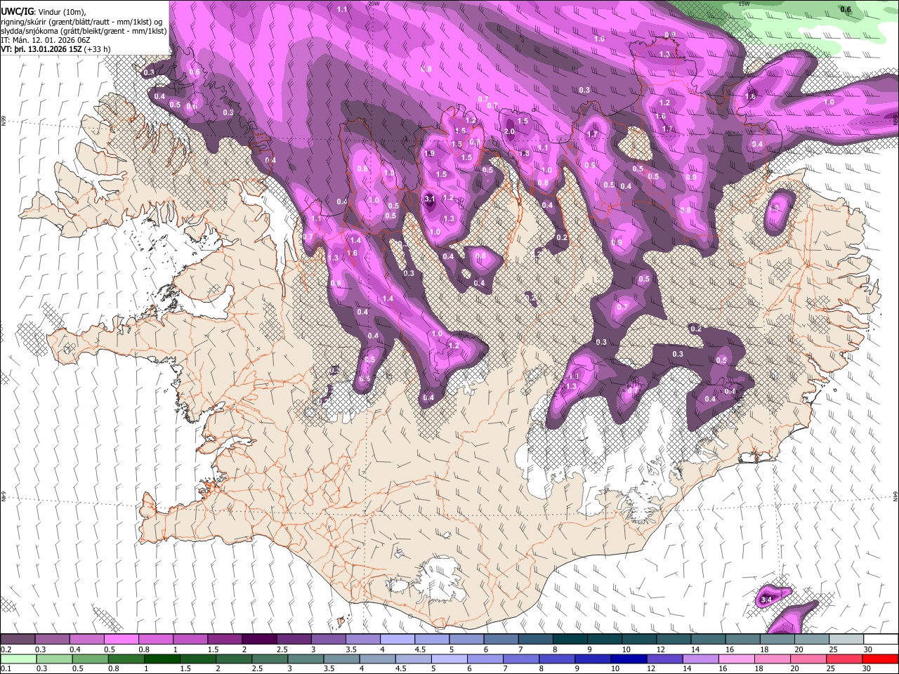Viewport: 899px width, 674px height.
Task: Select the 0.8 swatch in the upper purple legend row
Action: pos(156,639)
